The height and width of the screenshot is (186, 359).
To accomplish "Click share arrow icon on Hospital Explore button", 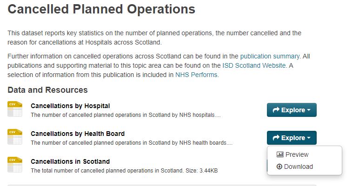I will [276, 110].
